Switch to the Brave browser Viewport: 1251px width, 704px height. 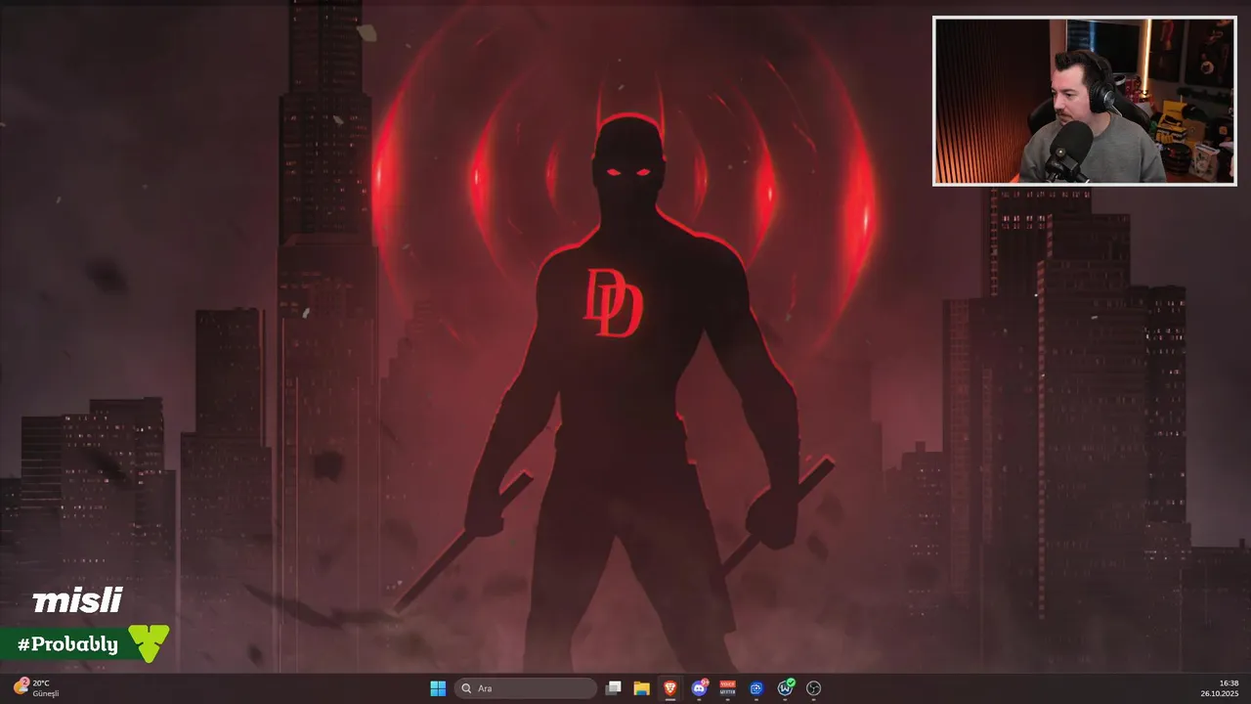tap(670, 688)
